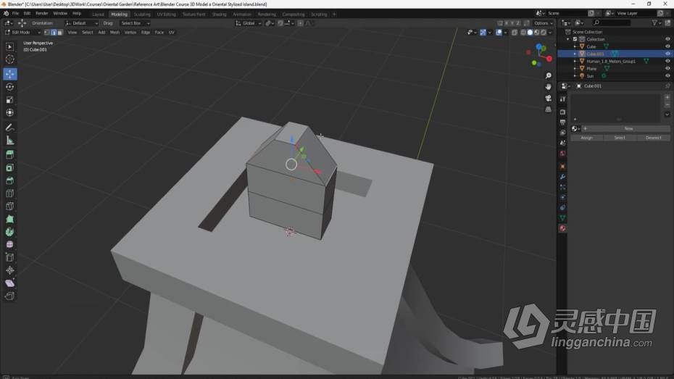
Task: Select the Knife tool
Action: pos(10,207)
